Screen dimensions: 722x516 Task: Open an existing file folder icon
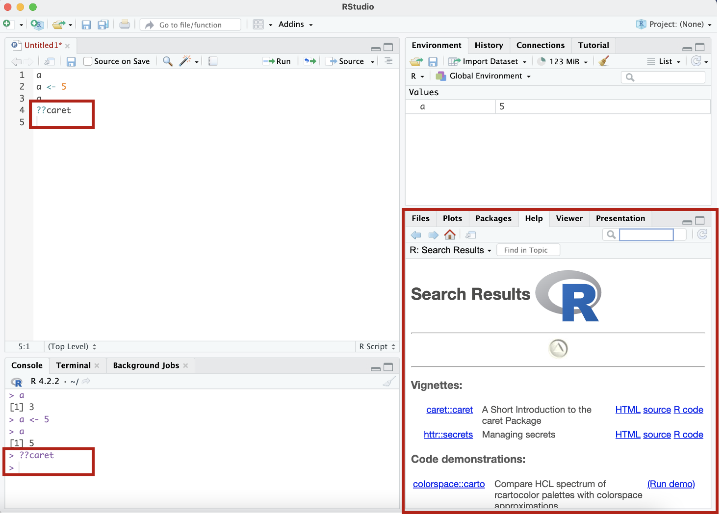tap(59, 25)
